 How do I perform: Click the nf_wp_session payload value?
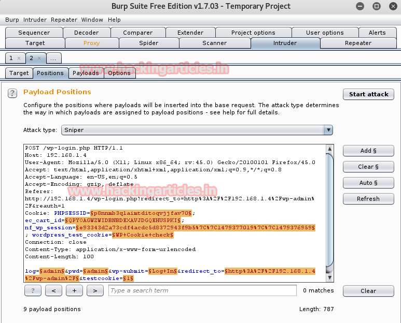click(196, 228)
